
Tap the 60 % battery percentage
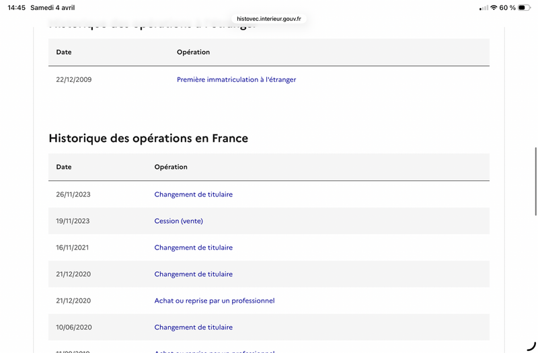[507, 7]
